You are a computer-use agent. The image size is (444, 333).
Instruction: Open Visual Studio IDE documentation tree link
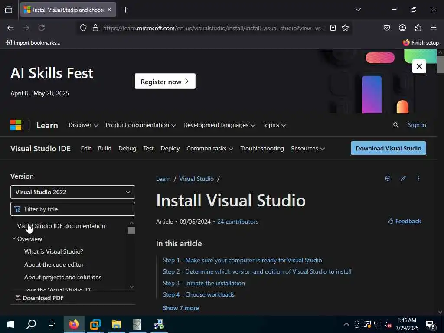pyautogui.click(x=61, y=226)
